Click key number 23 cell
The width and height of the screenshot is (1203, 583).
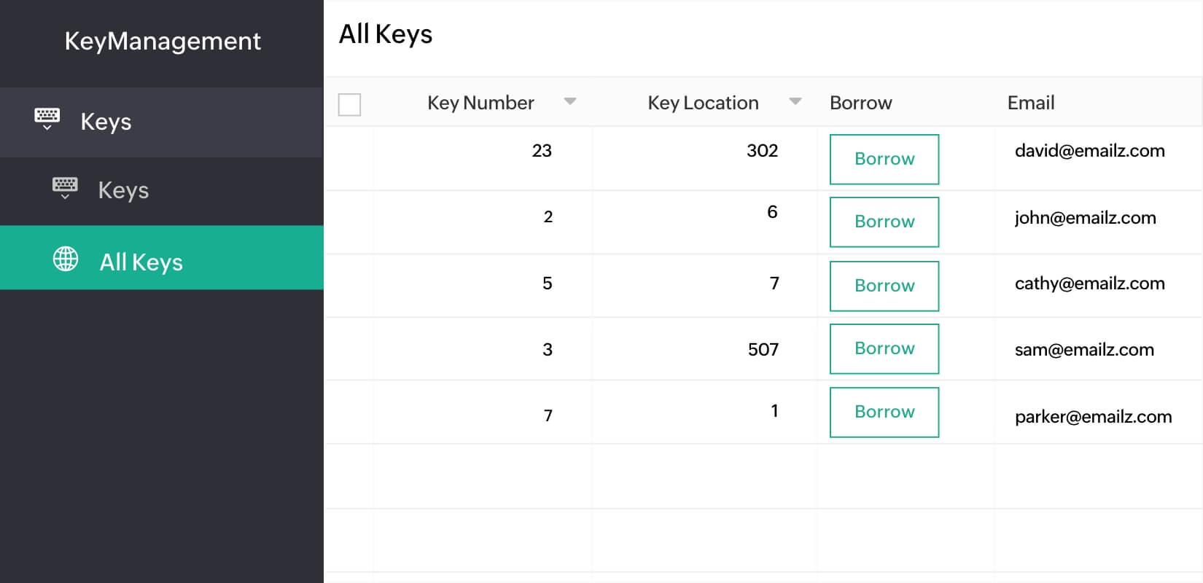click(x=542, y=151)
